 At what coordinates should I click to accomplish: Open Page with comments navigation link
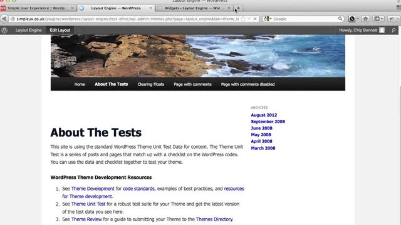192,84
